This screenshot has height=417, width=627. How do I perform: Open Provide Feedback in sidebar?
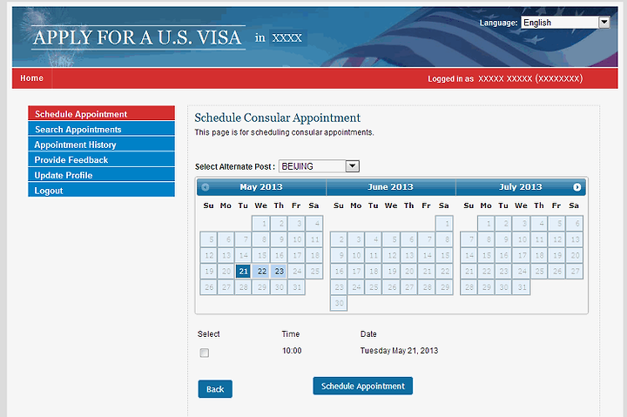pos(102,159)
